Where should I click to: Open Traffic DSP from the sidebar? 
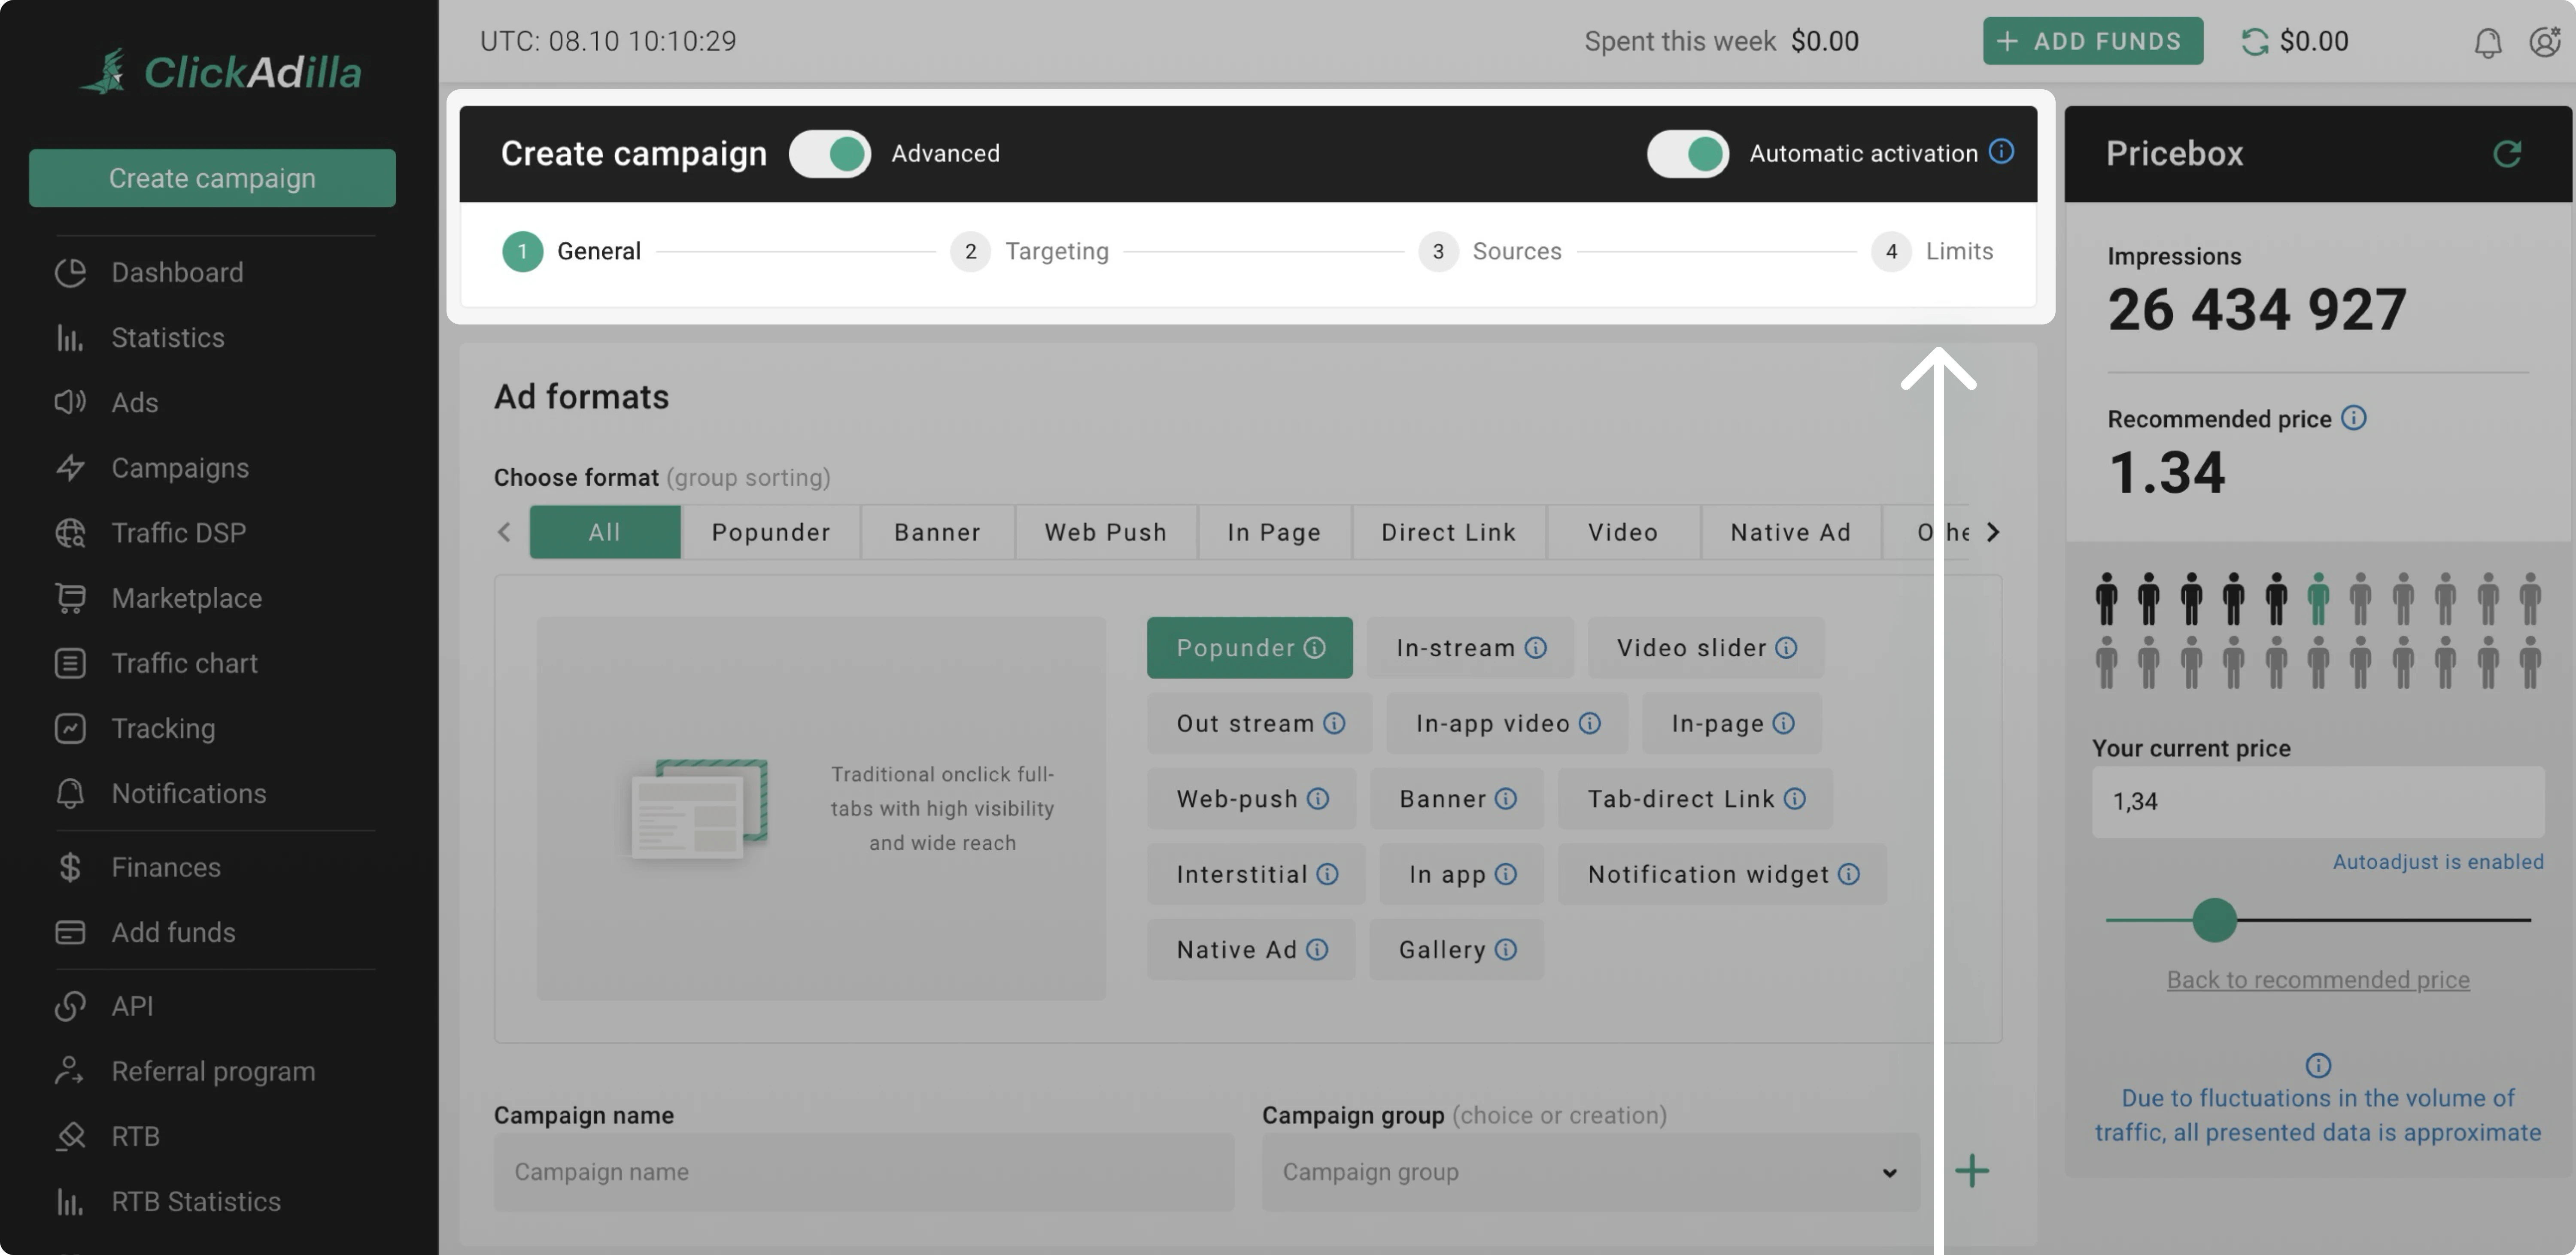178,533
